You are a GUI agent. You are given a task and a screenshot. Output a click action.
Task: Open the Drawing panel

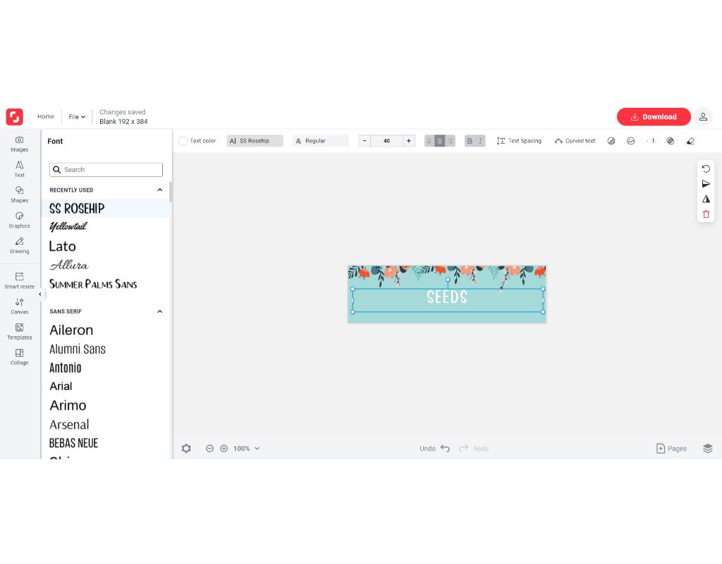point(19,245)
